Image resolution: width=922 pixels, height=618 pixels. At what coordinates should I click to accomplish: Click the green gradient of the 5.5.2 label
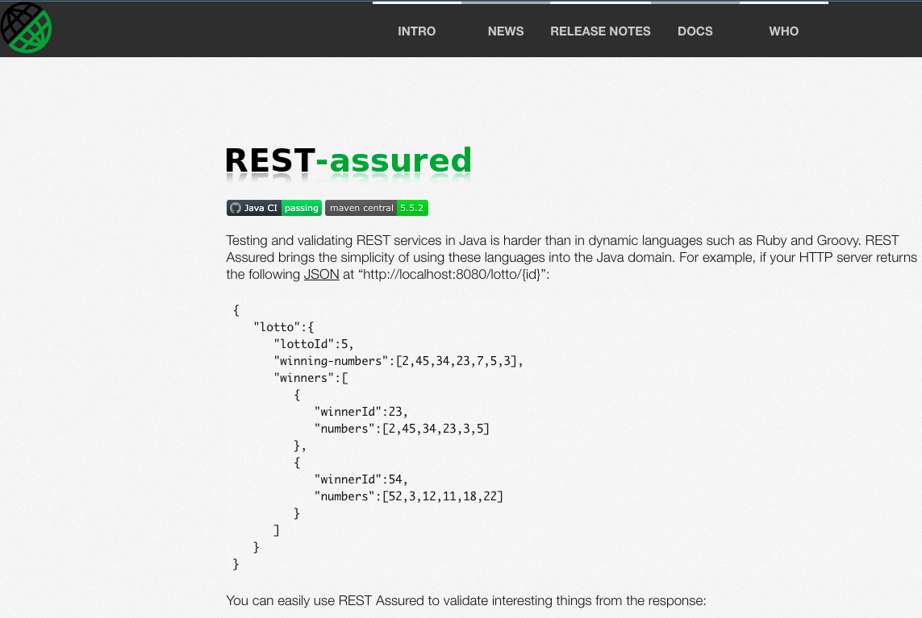point(412,207)
